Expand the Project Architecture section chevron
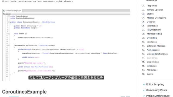Viewport: 173px width, 97px height. coord(144,96)
